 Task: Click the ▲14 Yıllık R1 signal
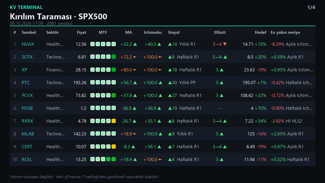click(182, 44)
